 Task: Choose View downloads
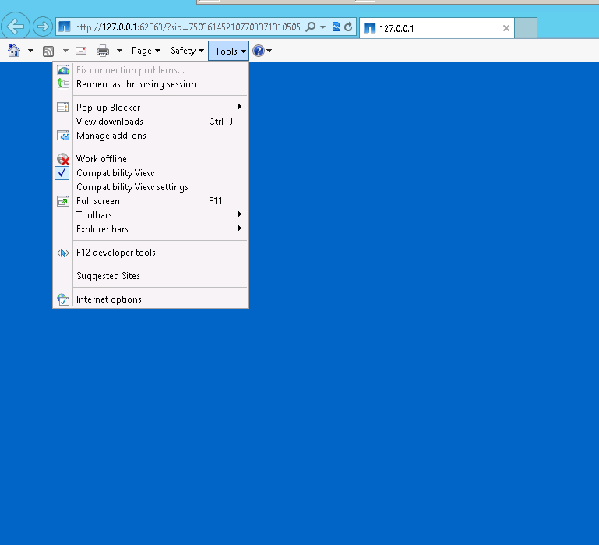pyautogui.click(x=150, y=121)
